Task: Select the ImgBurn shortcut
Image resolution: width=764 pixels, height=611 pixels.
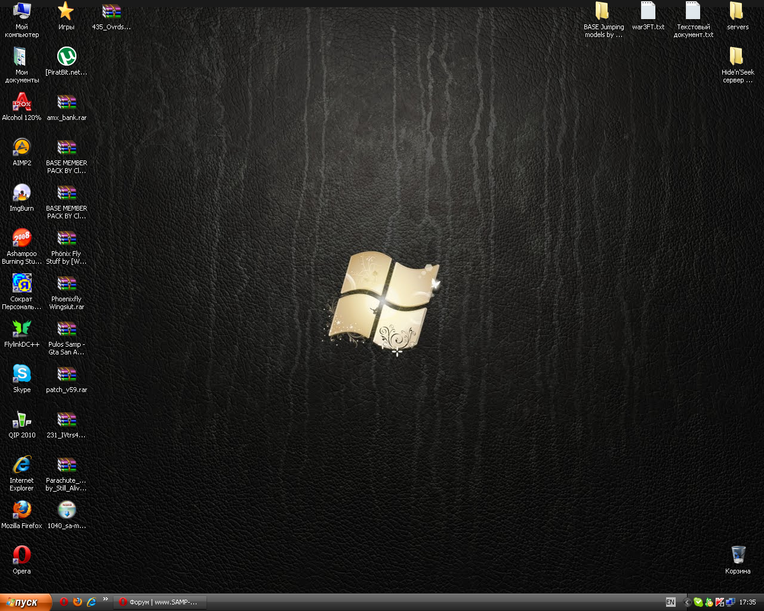Action: 22,198
